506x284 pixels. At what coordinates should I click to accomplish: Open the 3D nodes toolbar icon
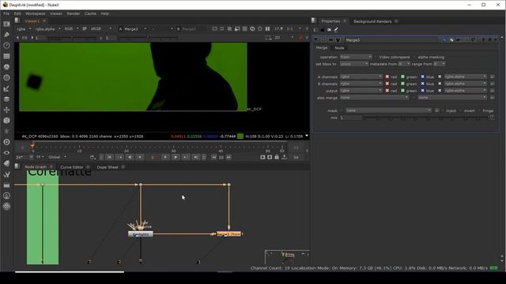tap(6, 121)
